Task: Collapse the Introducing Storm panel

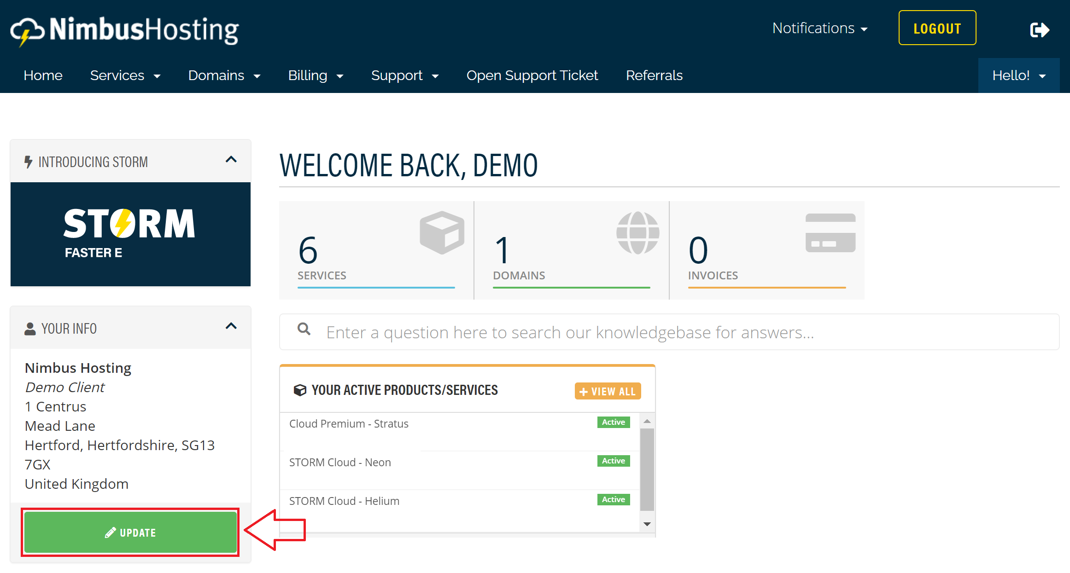Action: point(231,160)
